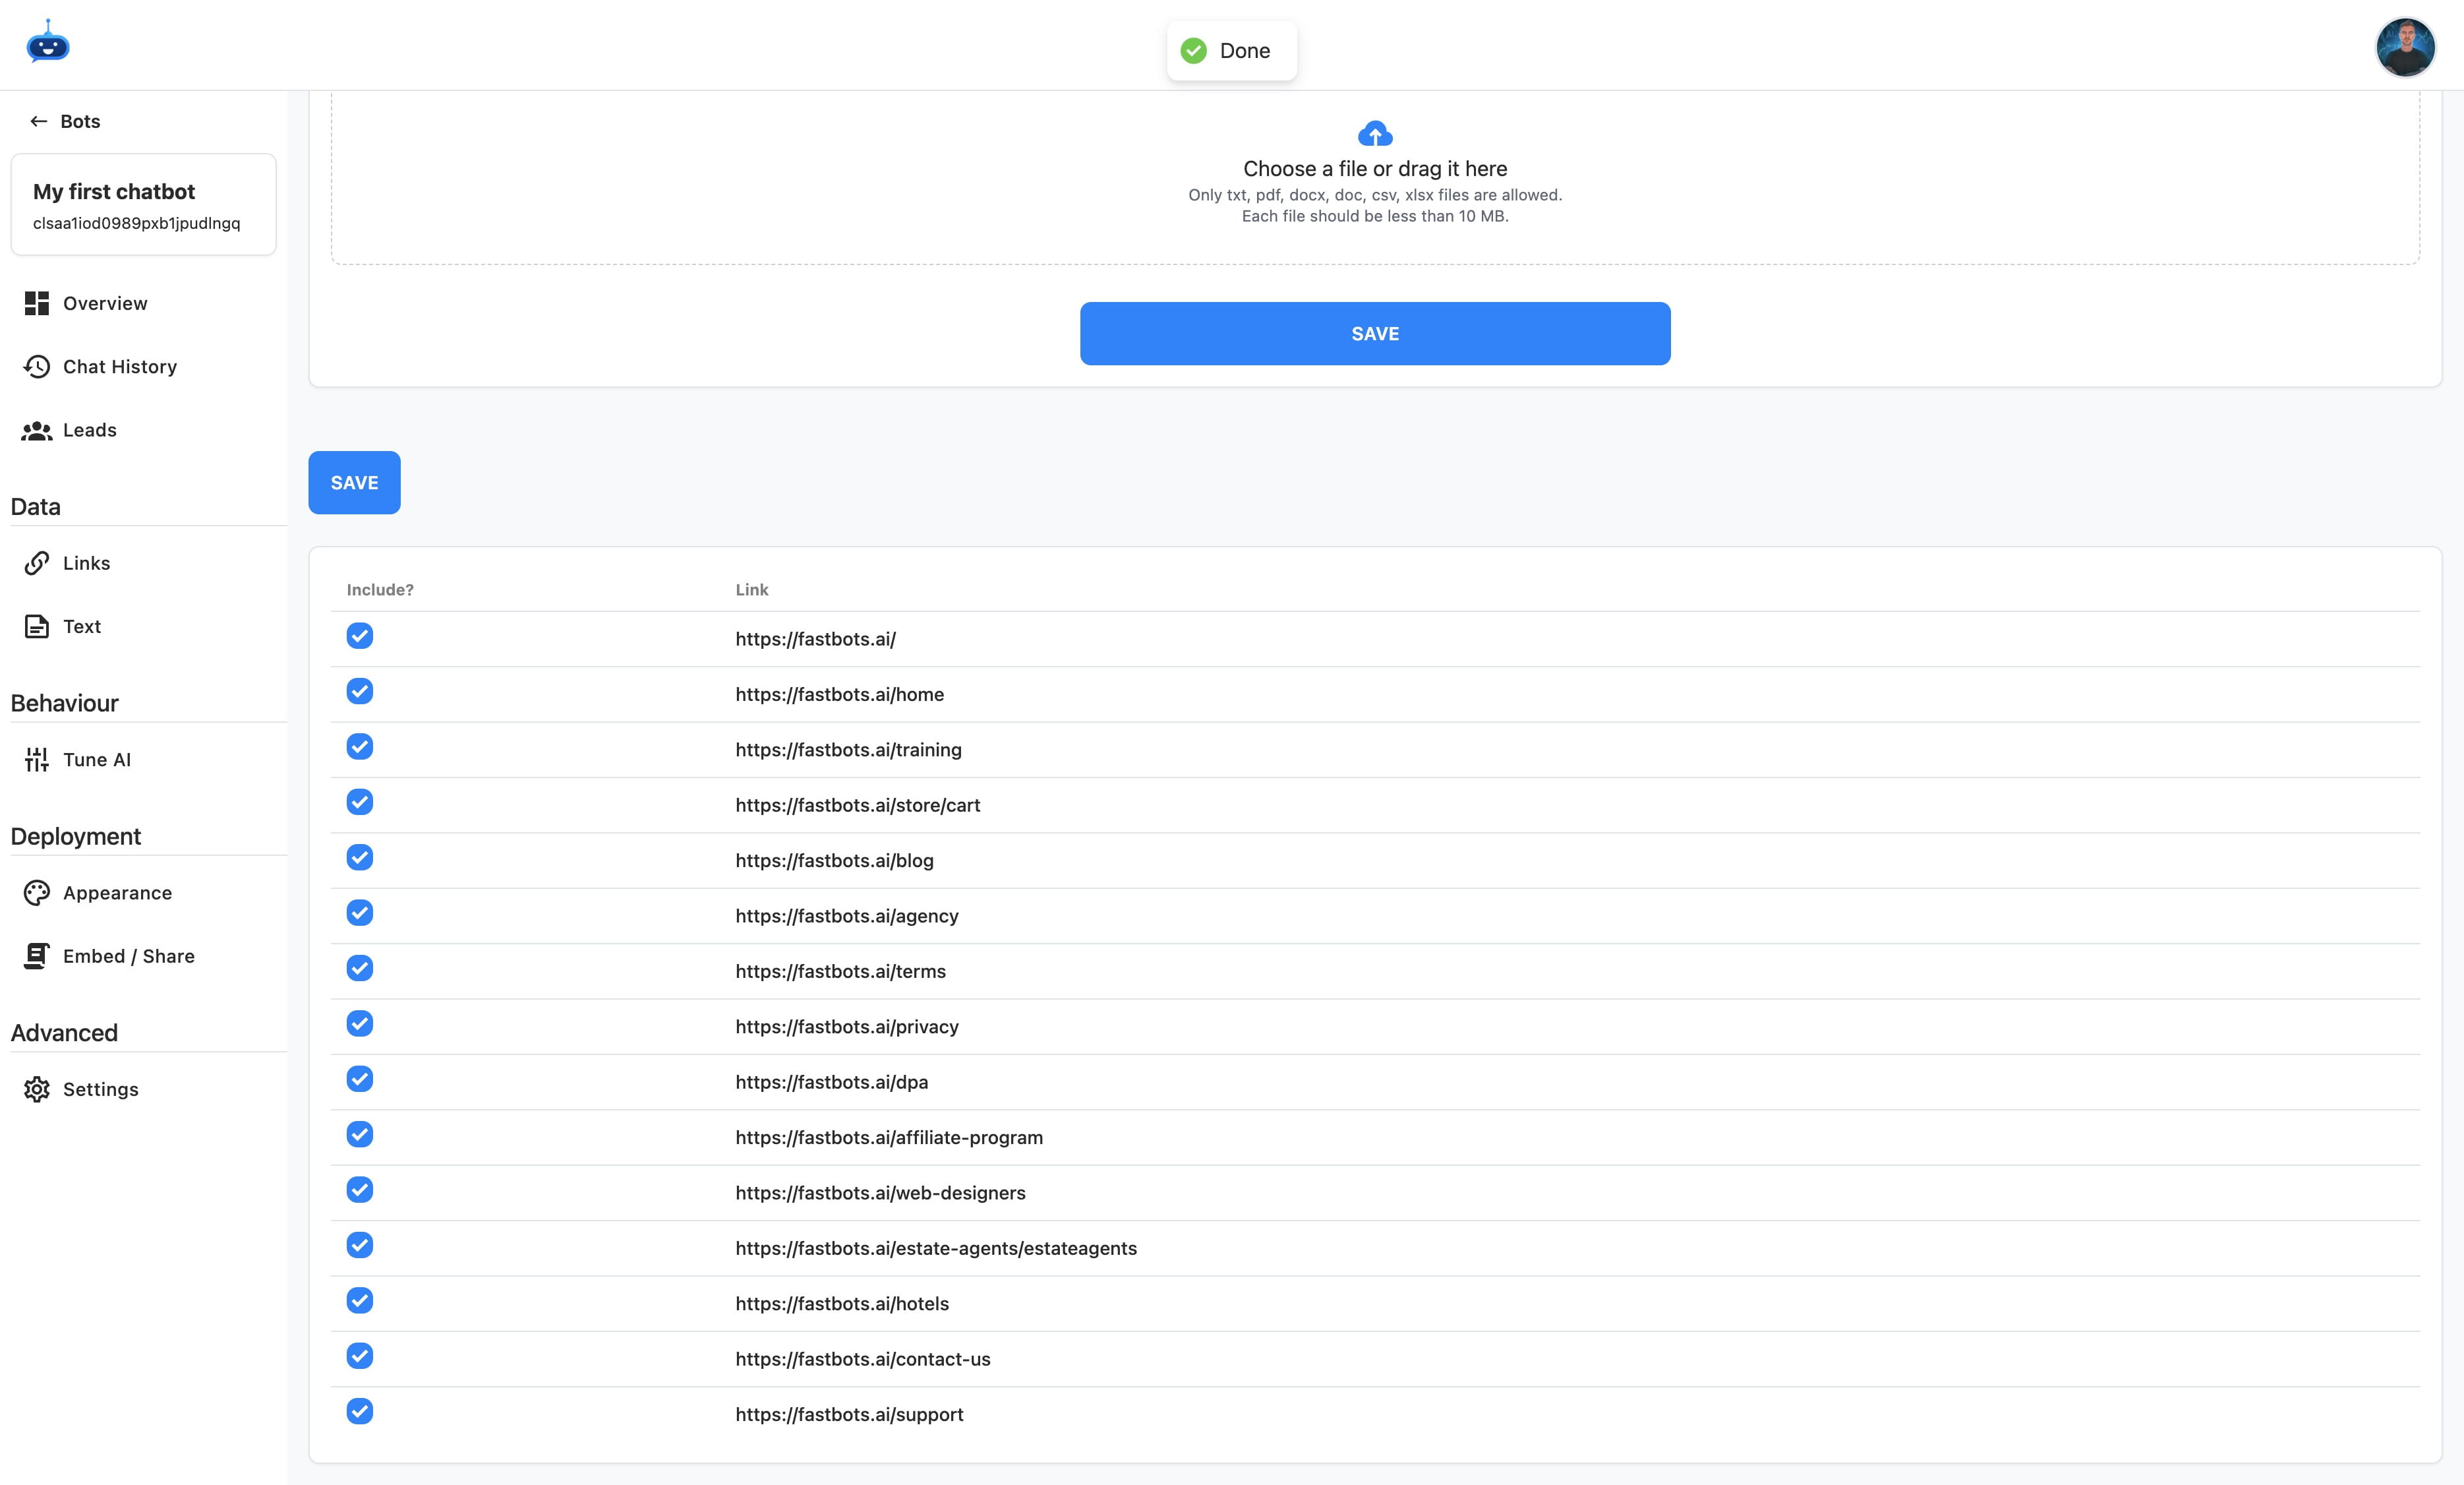Uncheck the fastbots.ai/training link
The height and width of the screenshot is (1485, 2464).
[x=360, y=746]
